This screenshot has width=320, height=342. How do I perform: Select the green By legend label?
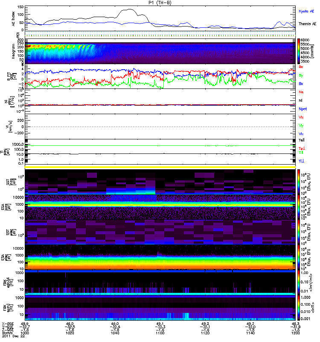pos(301,76)
